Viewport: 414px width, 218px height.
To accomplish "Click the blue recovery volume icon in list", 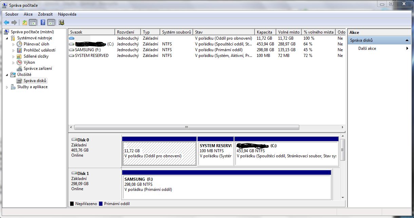I will (71, 38).
